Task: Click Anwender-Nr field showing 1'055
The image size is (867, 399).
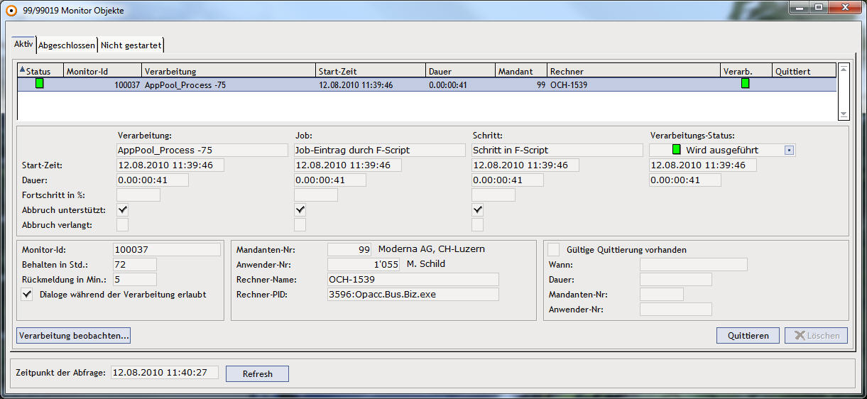Action: 364,264
